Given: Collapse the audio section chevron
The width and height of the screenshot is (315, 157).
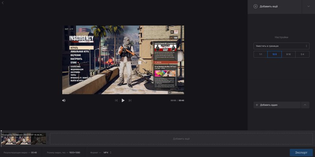Looking at the screenshot, I should pyautogui.click(x=305, y=105).
